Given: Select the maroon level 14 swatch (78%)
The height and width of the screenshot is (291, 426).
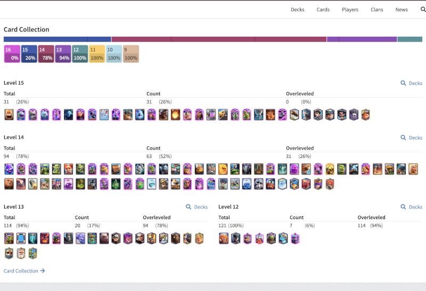Looking at the screenshot, I should [46, 54].
